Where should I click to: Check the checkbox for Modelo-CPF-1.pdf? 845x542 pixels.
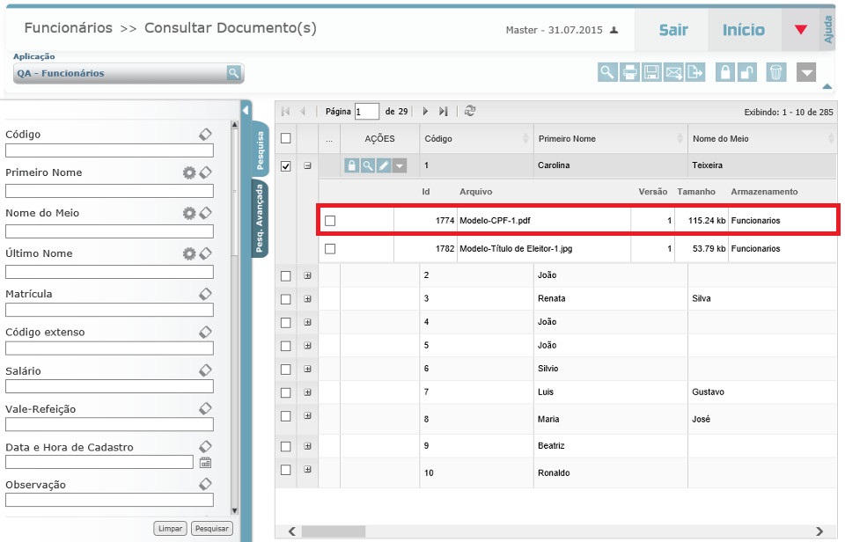328,220
